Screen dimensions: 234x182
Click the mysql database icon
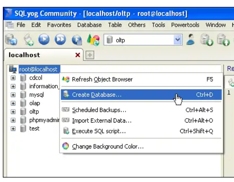pos(23,95)
